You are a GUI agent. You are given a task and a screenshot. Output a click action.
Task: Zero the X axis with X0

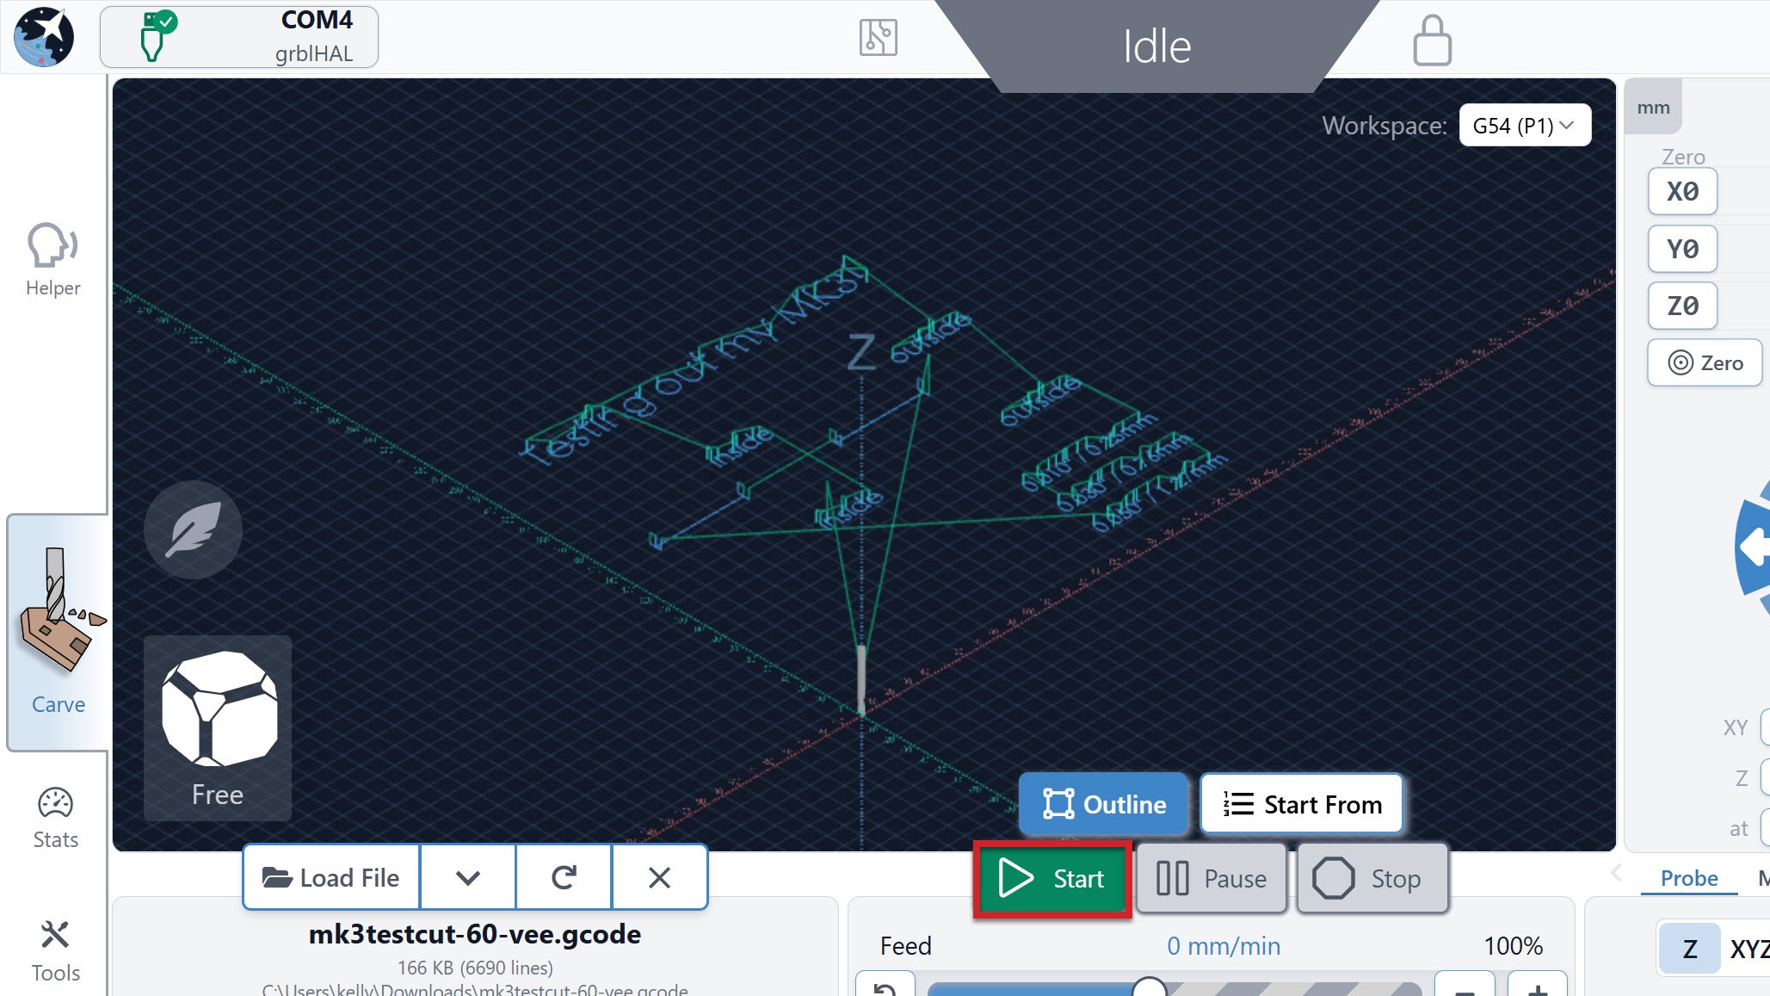click(x=1682, y=191)
